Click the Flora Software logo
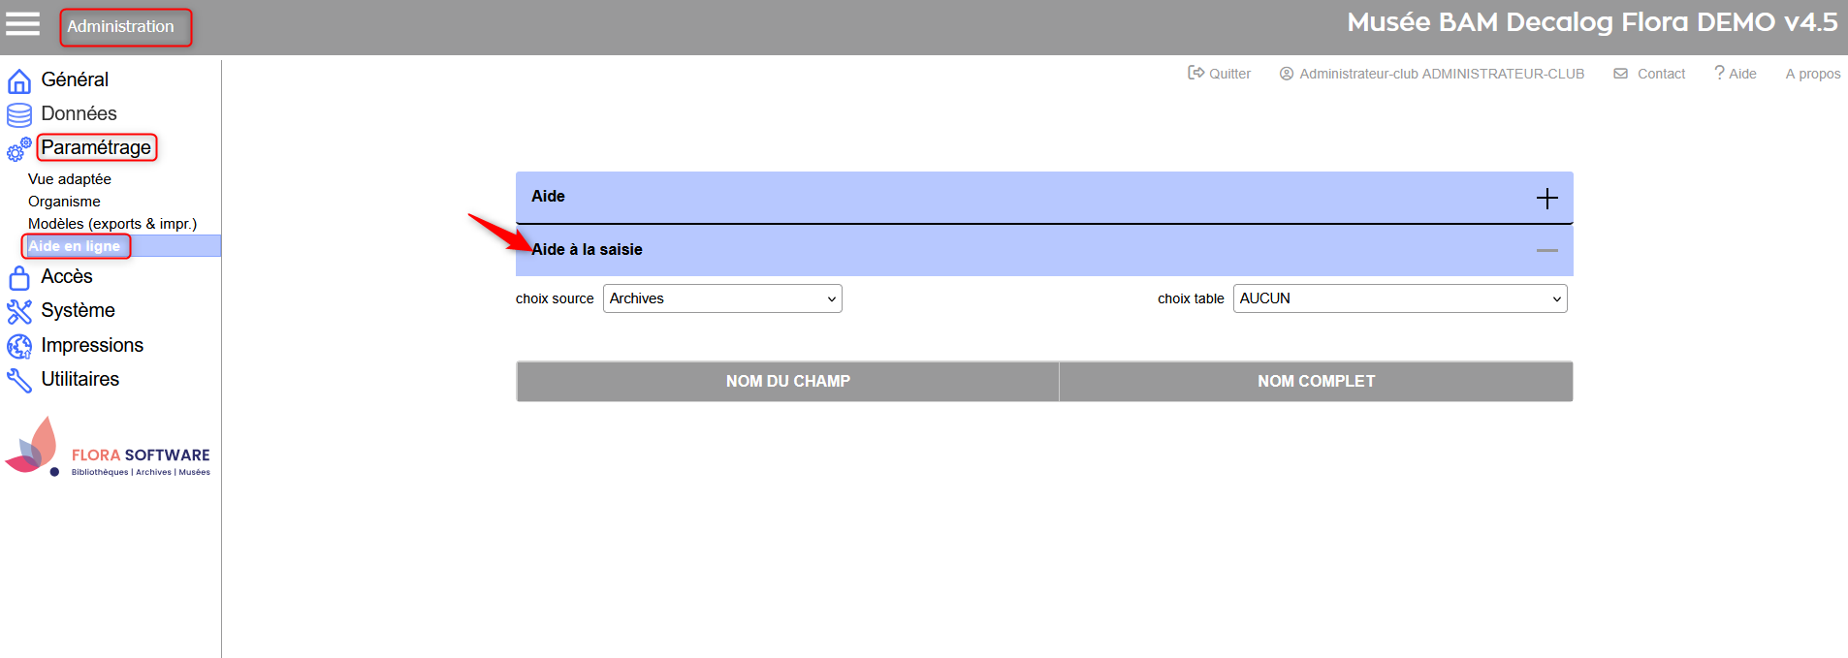The width and height of the screenshot is (1848, 658). (x=108, y=449)
